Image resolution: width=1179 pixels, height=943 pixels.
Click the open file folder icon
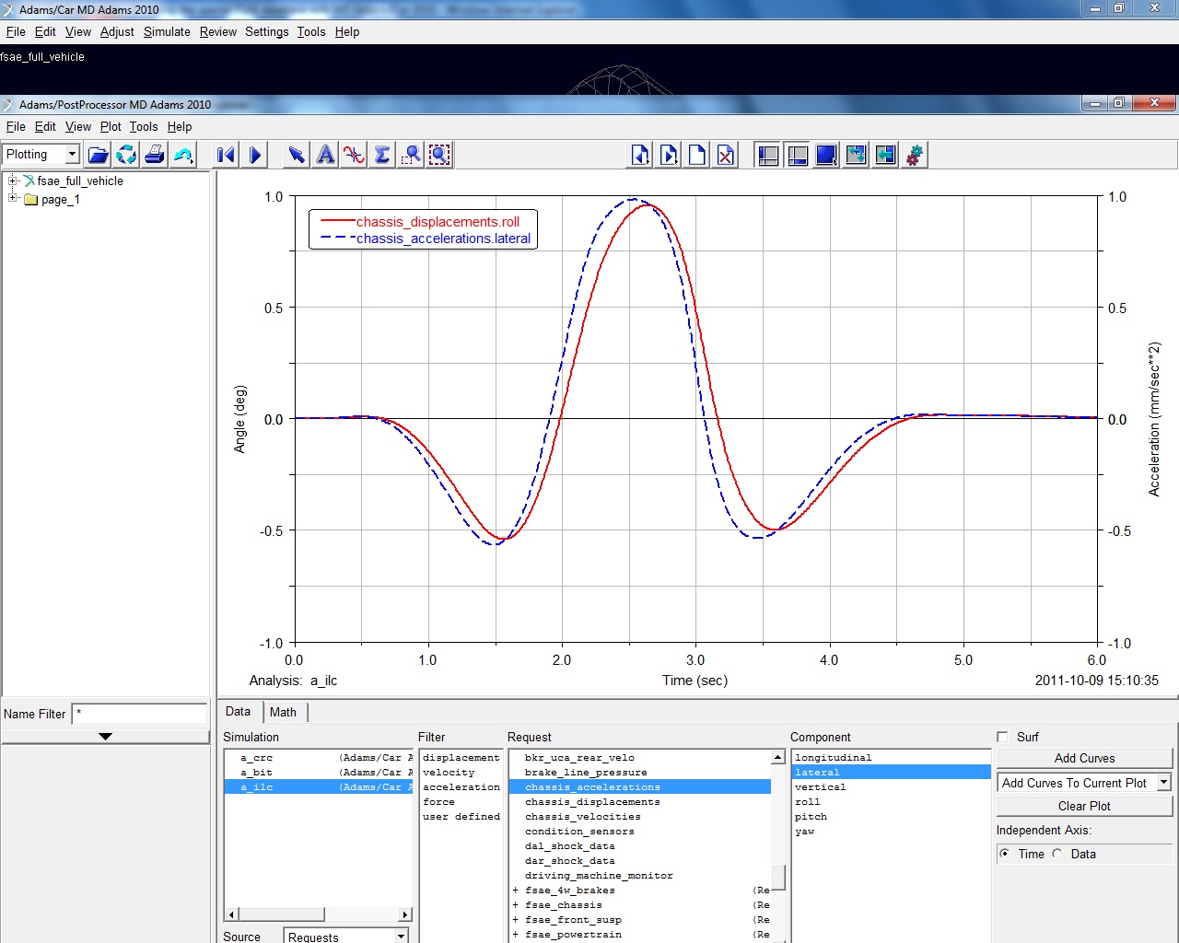click(x=98, y=155)
